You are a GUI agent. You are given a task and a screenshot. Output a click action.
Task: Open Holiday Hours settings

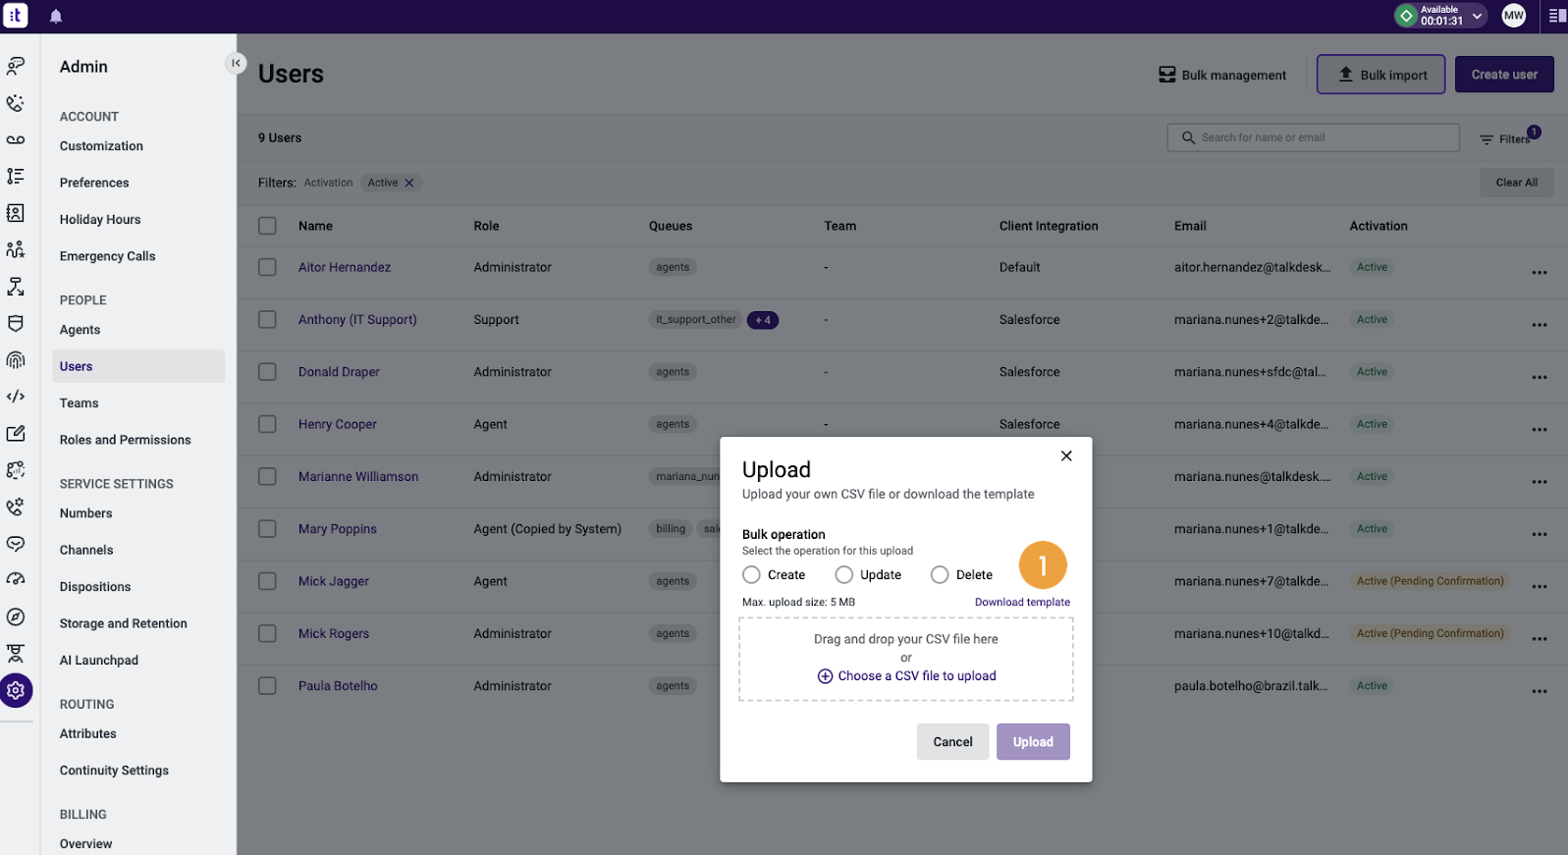point(100,220)
